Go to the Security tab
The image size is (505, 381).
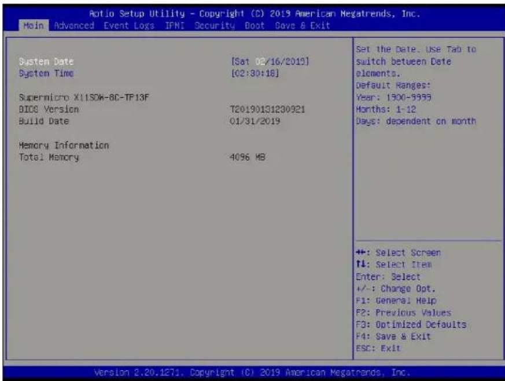(x=215, y=25)
